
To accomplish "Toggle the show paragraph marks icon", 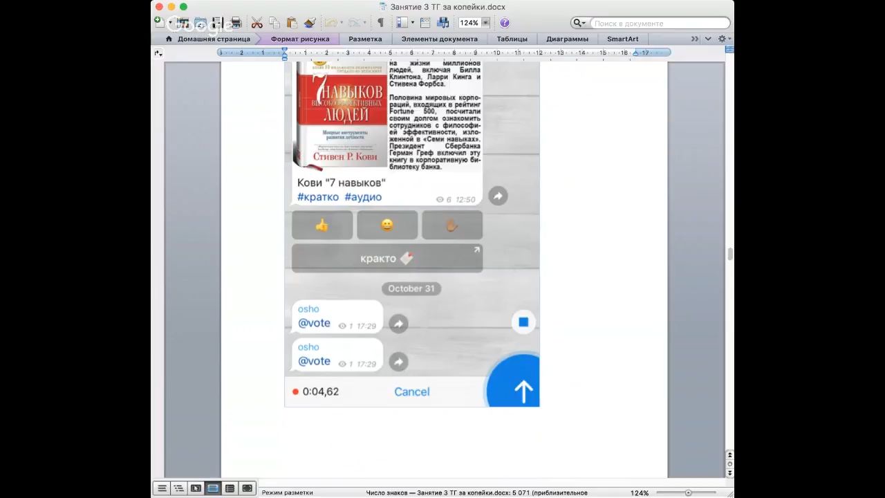I will (x=380, y=23).
